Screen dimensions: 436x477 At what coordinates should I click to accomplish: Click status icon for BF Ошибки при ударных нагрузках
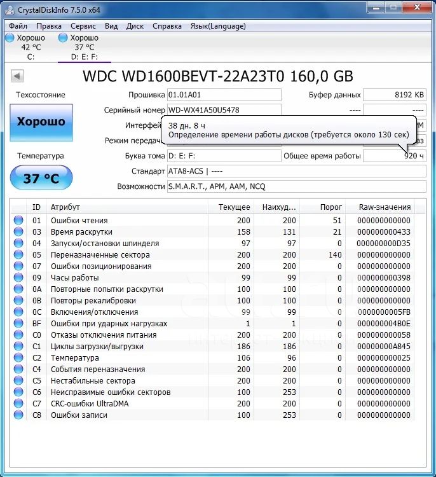18,323
